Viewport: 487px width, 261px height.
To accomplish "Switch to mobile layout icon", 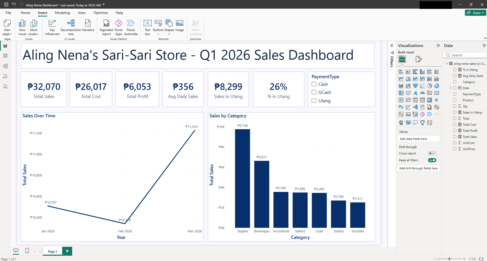I will [27, 251].
